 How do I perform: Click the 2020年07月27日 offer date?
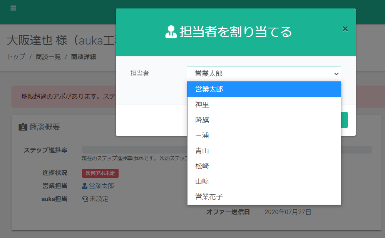pos(288,212)
